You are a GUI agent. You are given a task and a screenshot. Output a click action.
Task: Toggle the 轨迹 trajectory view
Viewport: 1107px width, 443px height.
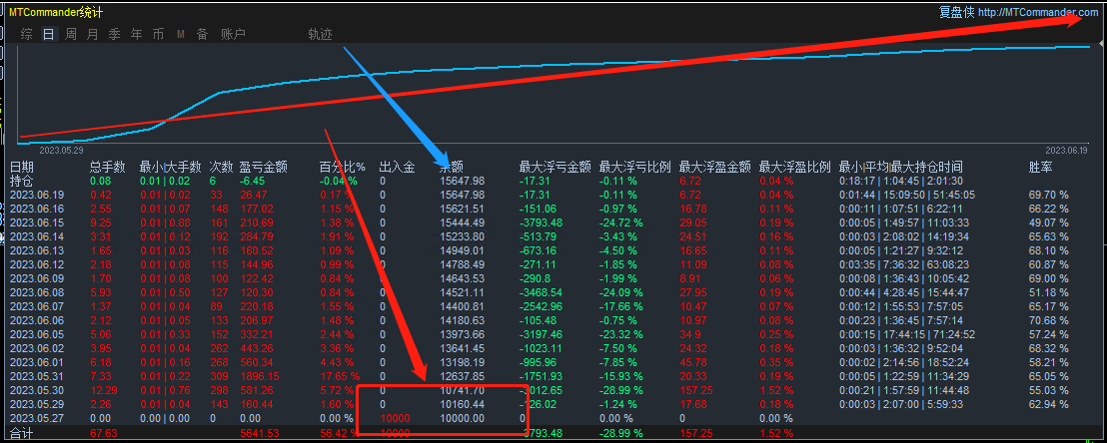point(320,34)
